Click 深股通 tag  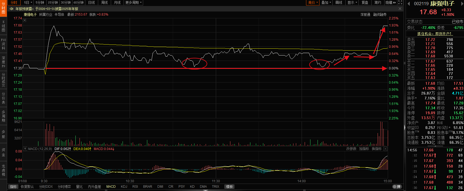(365, 14)
